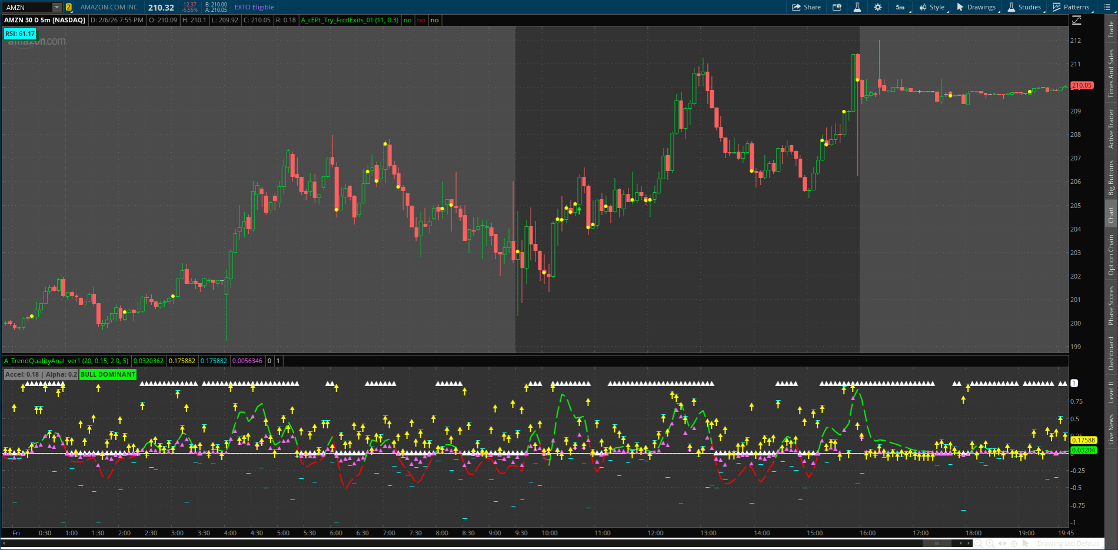Click the price axis scale toggle icon

[1076, 20]
